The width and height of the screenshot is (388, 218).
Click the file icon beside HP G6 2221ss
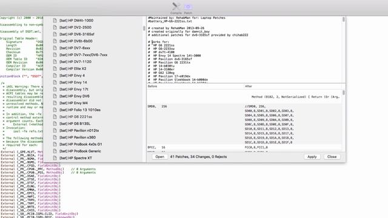(x=55, y=117)
